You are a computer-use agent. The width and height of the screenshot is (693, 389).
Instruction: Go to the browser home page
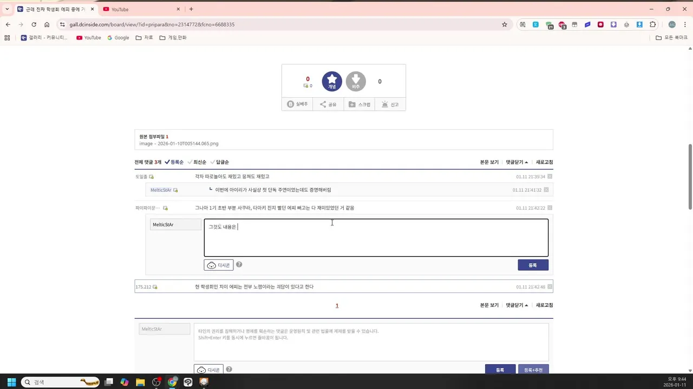pyautogui.click(x=47, y=24)
